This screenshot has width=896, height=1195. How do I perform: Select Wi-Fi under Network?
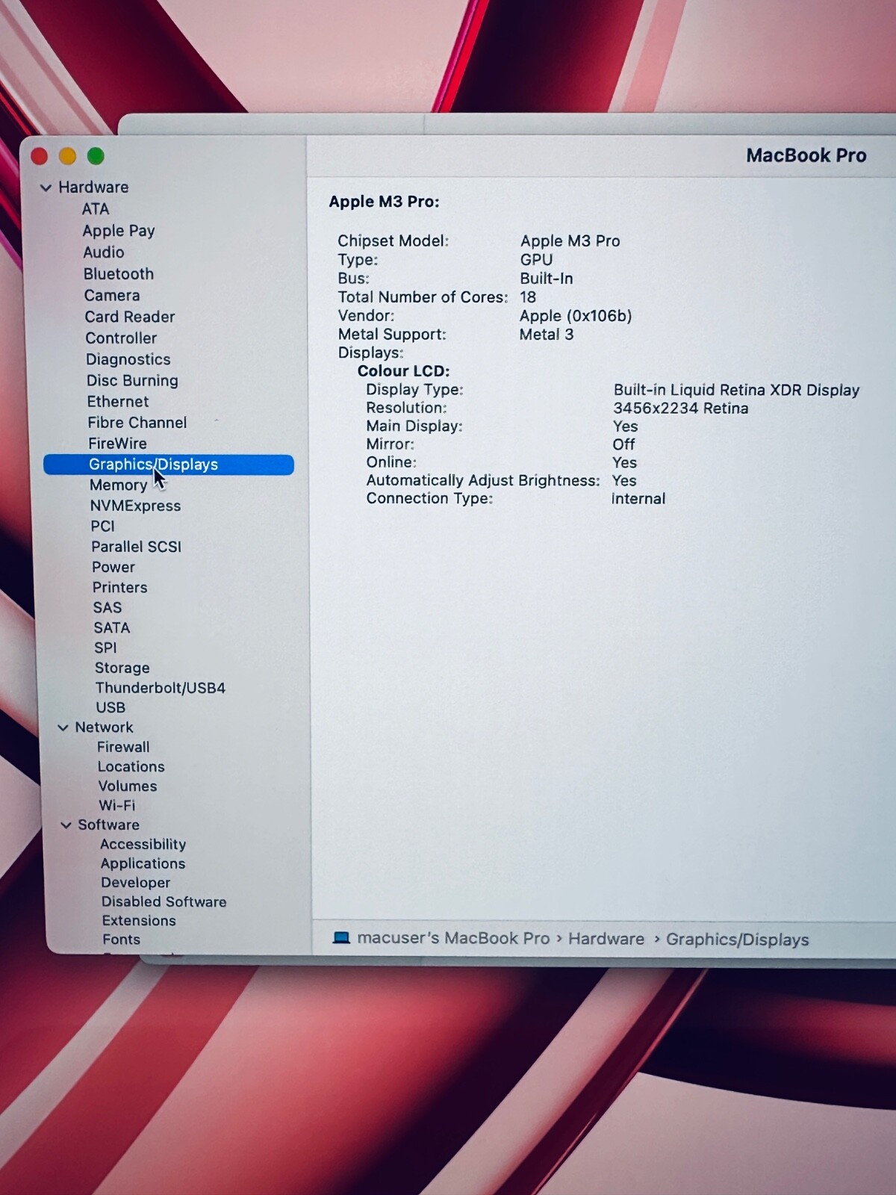click(117, 806)
